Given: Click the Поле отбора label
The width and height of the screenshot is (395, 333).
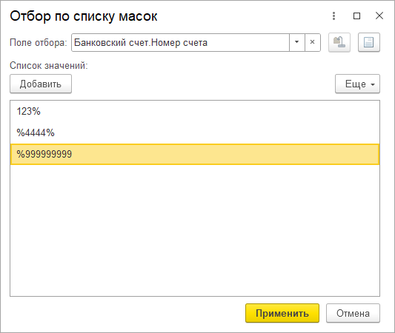Looking at the screenshot, I should point(39,42).
